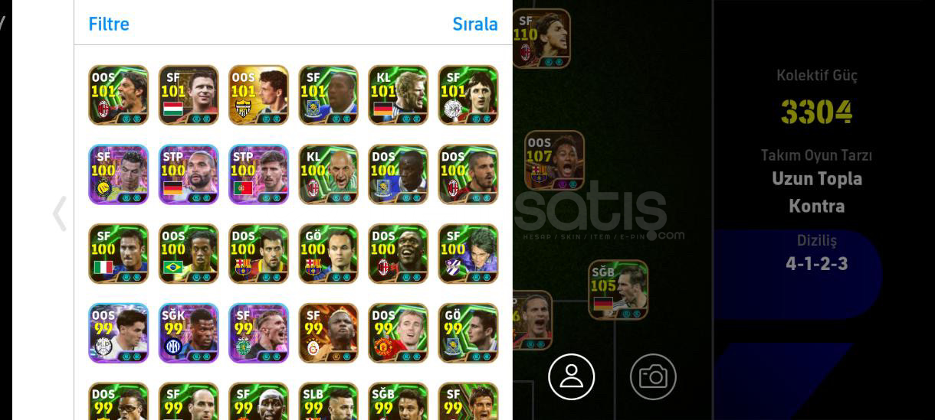Go back with the left chevron arrow

click(x=60, y=213)
